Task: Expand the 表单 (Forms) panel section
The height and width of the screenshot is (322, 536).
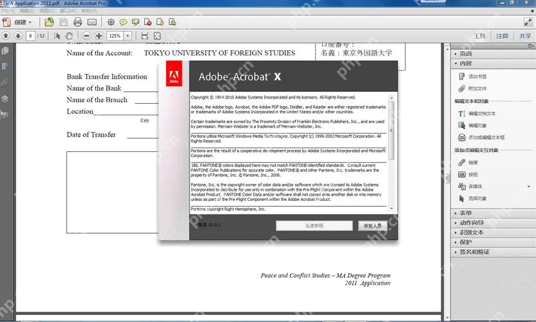Action: coord(465,213)
